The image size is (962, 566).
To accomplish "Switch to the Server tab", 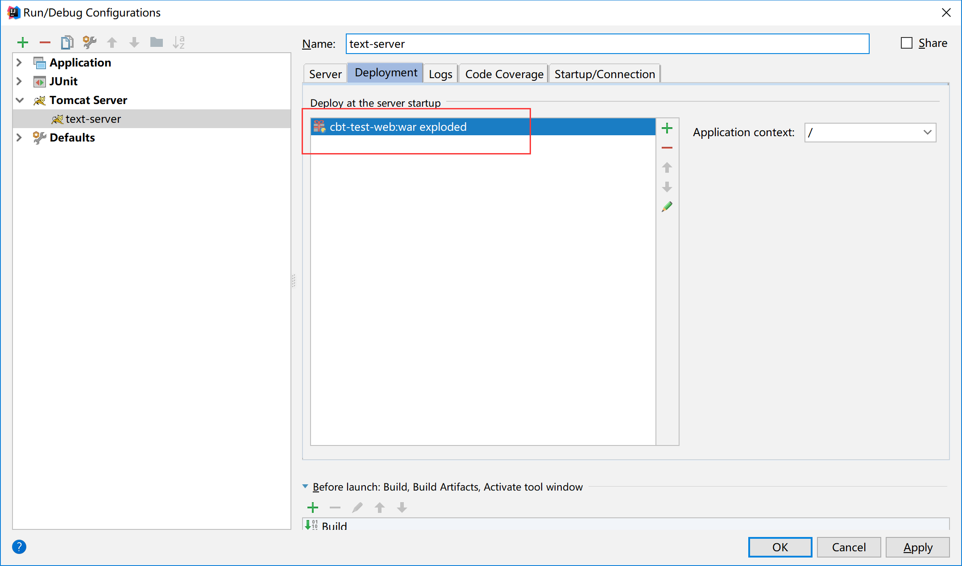I will [x=325, y=74].
